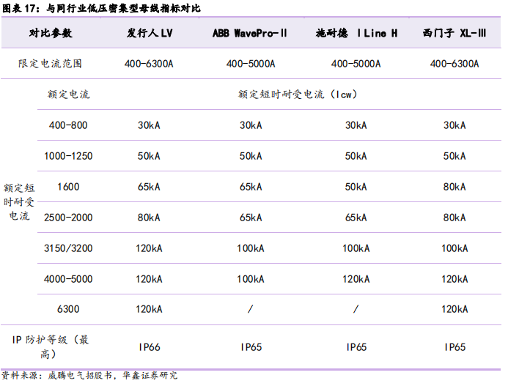The width and height of the screenshot is (508, 386).
Task: Select the 西门子 XL-III column header
Action: pyautogui.click(x=454, y=33)
